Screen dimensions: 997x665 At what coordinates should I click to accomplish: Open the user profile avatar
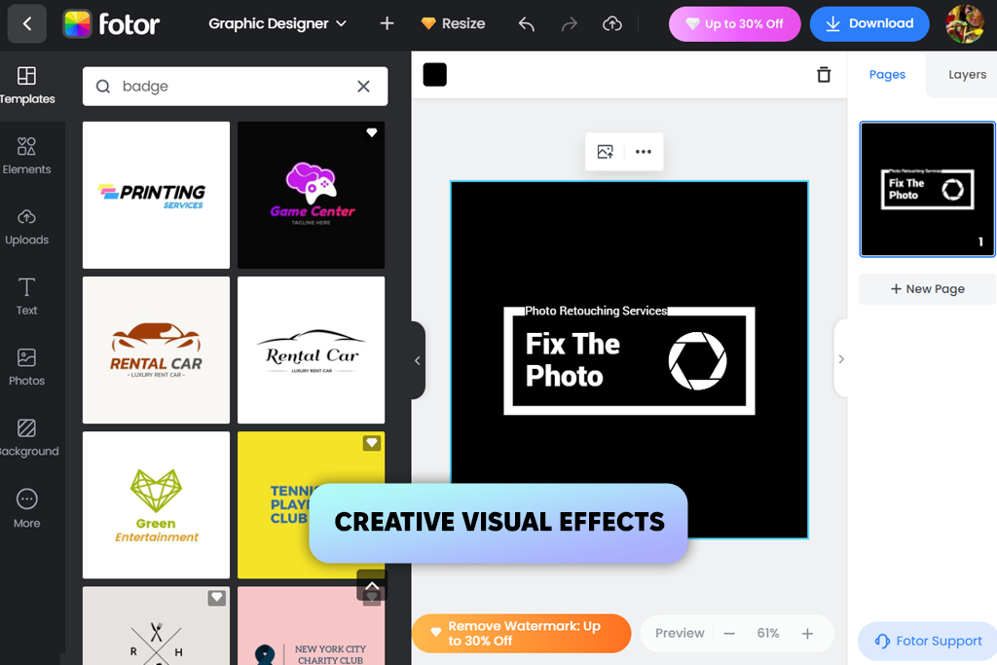coord(965,24)
